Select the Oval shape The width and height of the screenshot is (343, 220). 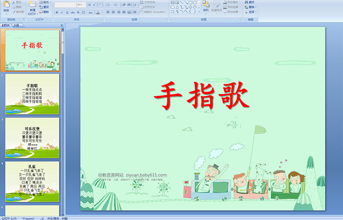(x=195, y=2)
